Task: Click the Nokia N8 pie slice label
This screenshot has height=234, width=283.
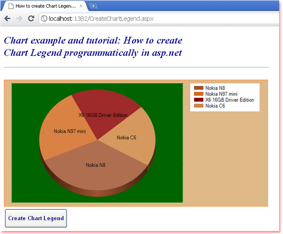Action: coord(95,165)
